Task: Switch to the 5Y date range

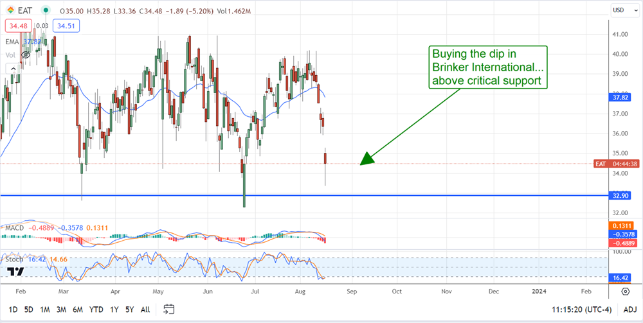Action: [129, 310]
